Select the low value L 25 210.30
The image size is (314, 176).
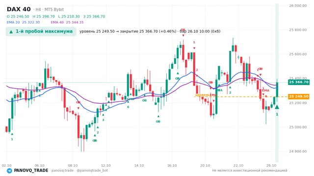coord(69,16)
